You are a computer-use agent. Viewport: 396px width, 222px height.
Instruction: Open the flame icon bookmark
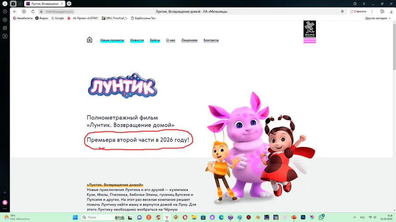click(69, 18)
